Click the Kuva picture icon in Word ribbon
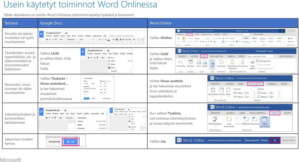The image size is (299, 162). (x=199, y=62)
